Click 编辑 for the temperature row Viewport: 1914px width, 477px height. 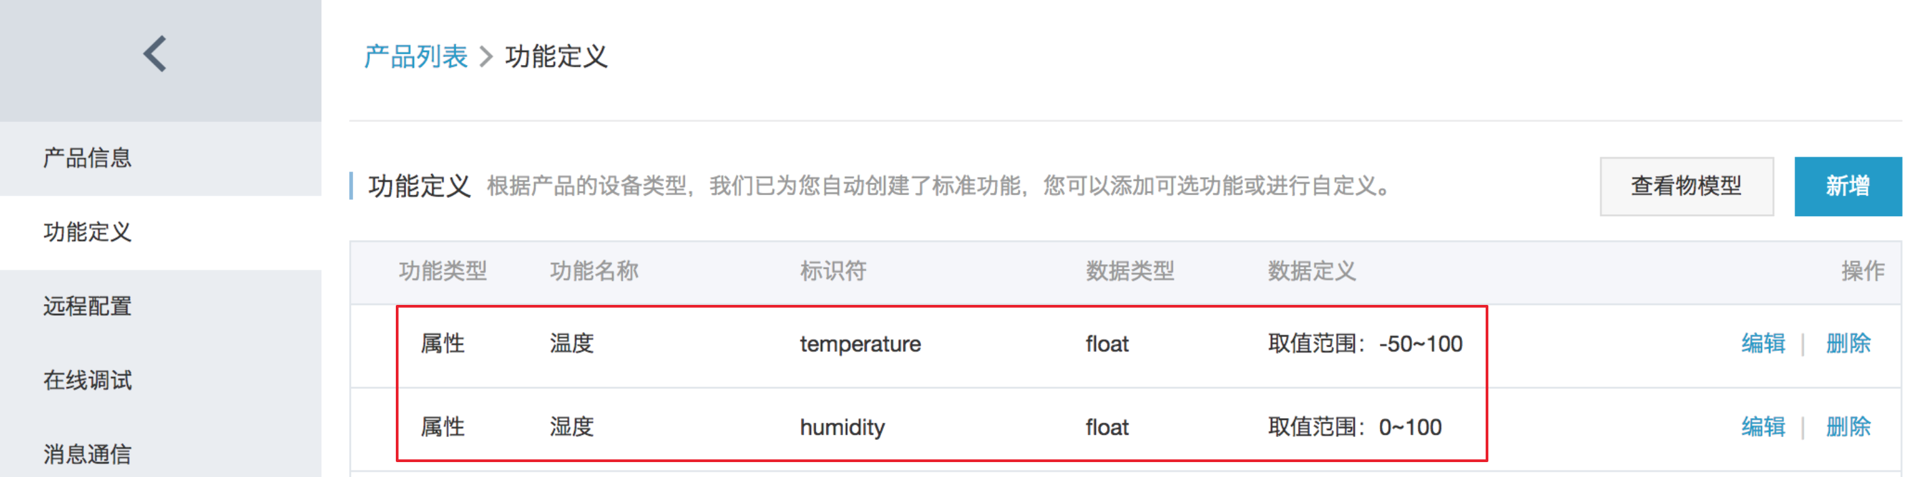[x=1762, y=344]
